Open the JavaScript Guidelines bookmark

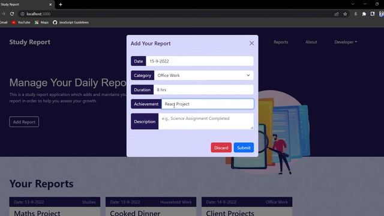click(x=71, y=22)
